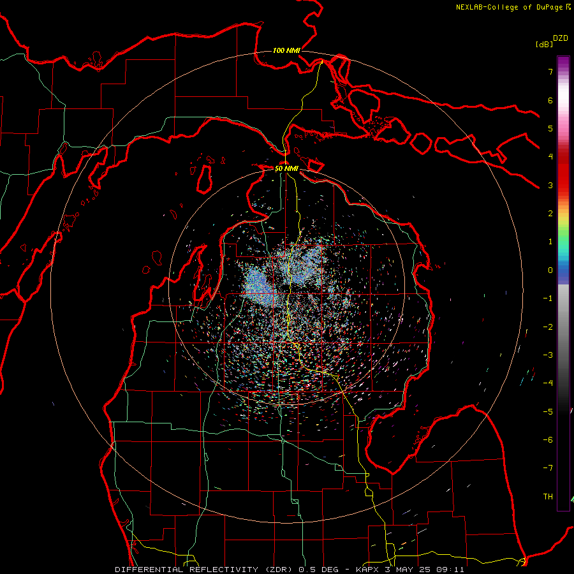Click the 3 dB value on color scale
The width and height of the screenshot is (574, 574).
click(550, 185)
